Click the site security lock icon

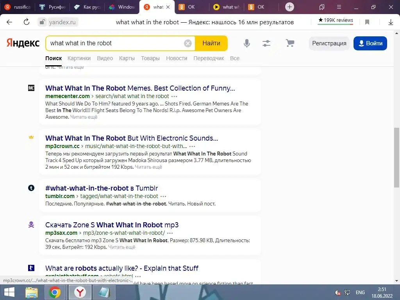(x=42, y=22)
